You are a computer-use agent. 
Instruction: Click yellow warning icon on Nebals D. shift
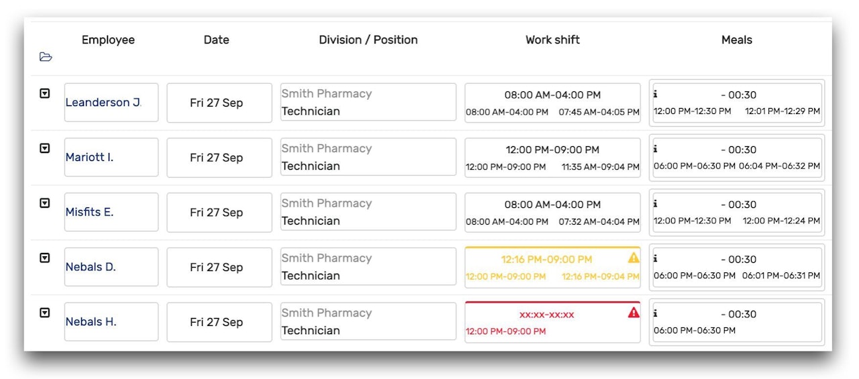coord(634,258)
